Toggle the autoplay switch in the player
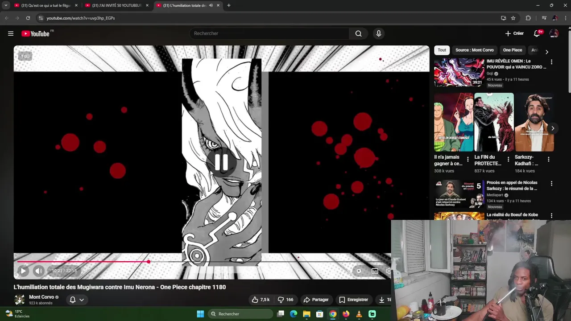This screenshot has height=321, width=571. pos(358,271)
